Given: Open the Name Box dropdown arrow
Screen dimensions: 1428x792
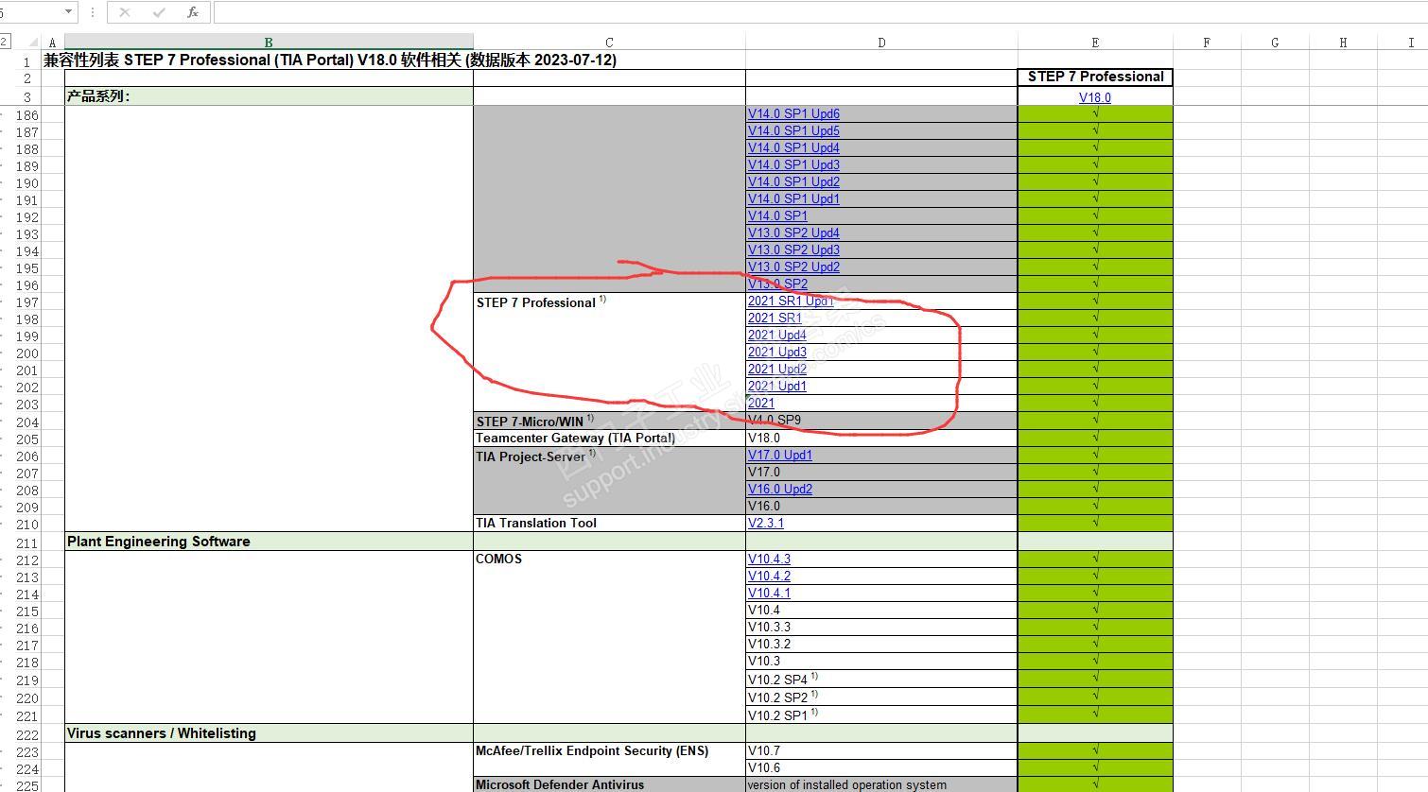Looking at the screenshot, I should [69, 12].
